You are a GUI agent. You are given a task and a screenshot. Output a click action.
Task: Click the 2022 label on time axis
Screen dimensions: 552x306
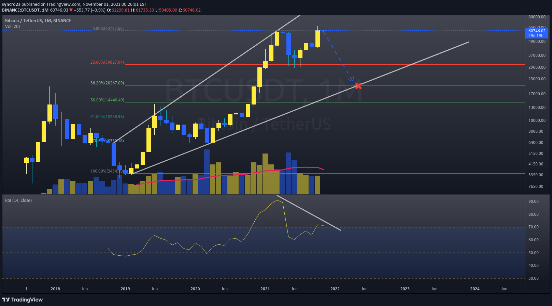click(335, 289)
